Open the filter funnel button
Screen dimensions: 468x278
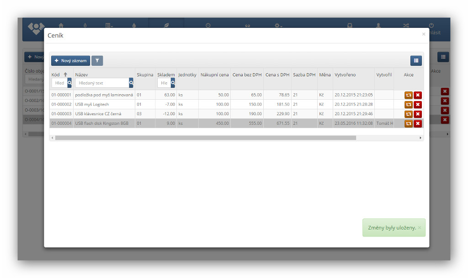point(97,60)
